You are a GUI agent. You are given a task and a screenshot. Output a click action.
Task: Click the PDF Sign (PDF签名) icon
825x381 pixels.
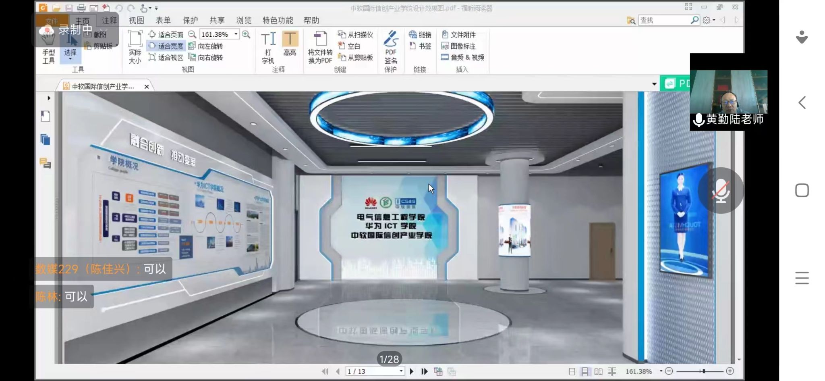pyautogui.click(x=390, y=47)
